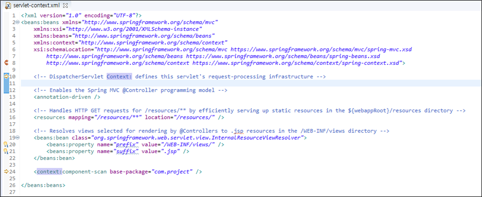
Task: Click the highlighted word "Context:" in line 10 comment
Action: tap(119, 76)
